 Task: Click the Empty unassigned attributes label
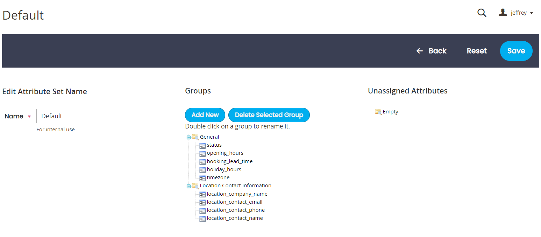[x=390, y=112]
